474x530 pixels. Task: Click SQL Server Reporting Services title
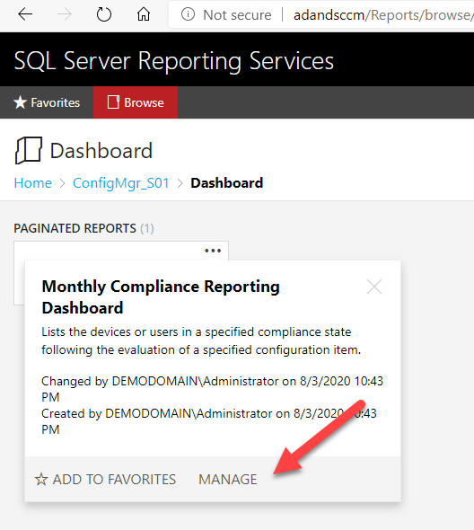click(173, 61)
